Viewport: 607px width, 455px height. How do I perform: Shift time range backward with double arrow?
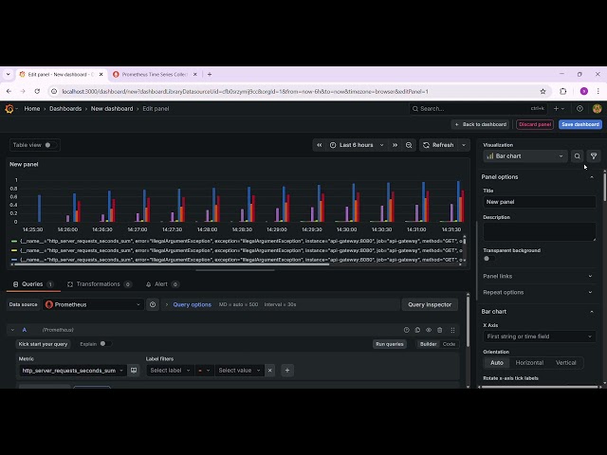[320, 145]
